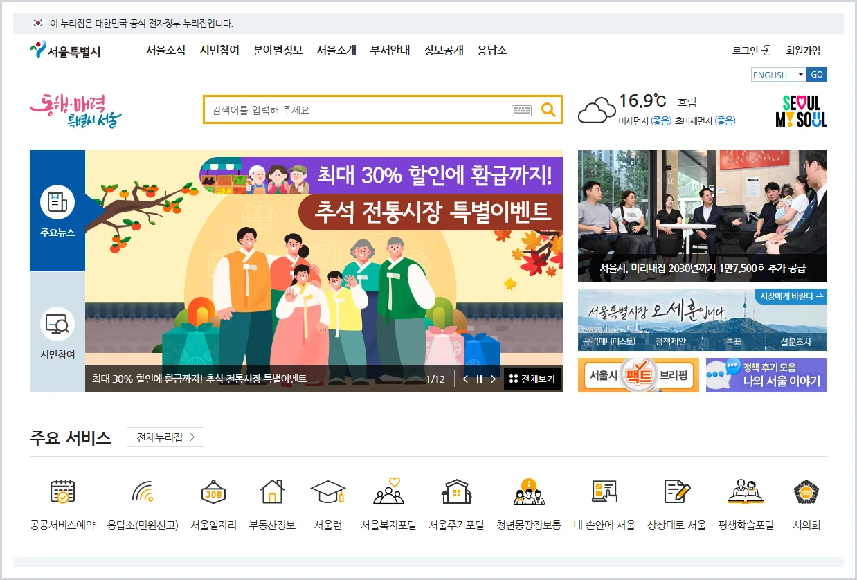Open the 분야별정보 menu

click(278, 50)
